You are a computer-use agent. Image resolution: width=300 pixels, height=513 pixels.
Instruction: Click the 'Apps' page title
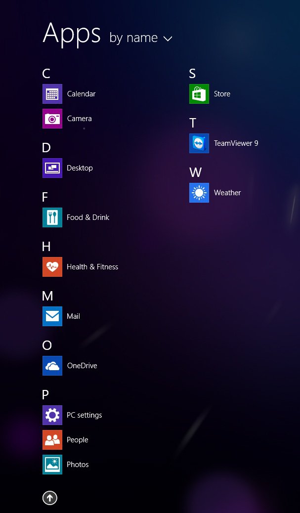[x=71, y=34]
